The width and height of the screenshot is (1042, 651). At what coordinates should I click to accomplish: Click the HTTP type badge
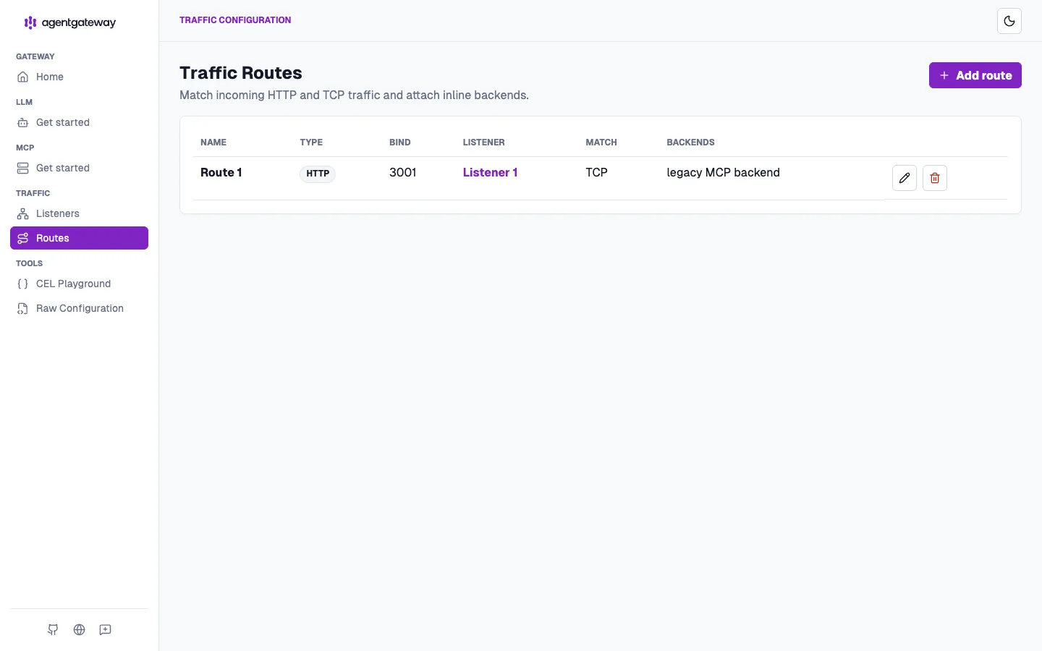[318, 174]
